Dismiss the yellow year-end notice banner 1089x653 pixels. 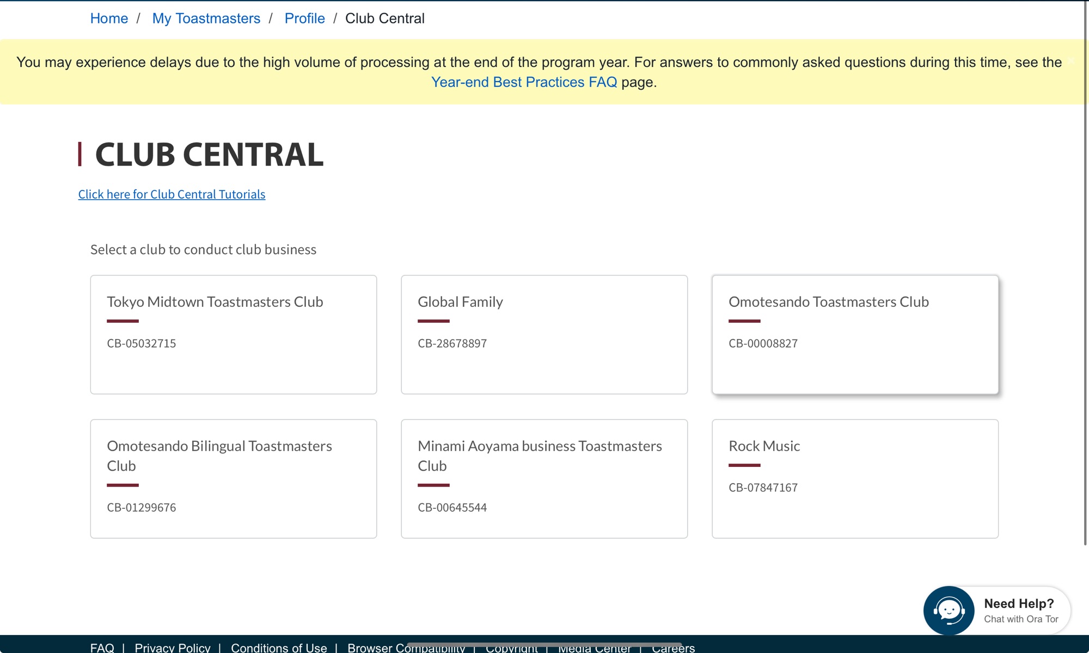point(1071,61)
